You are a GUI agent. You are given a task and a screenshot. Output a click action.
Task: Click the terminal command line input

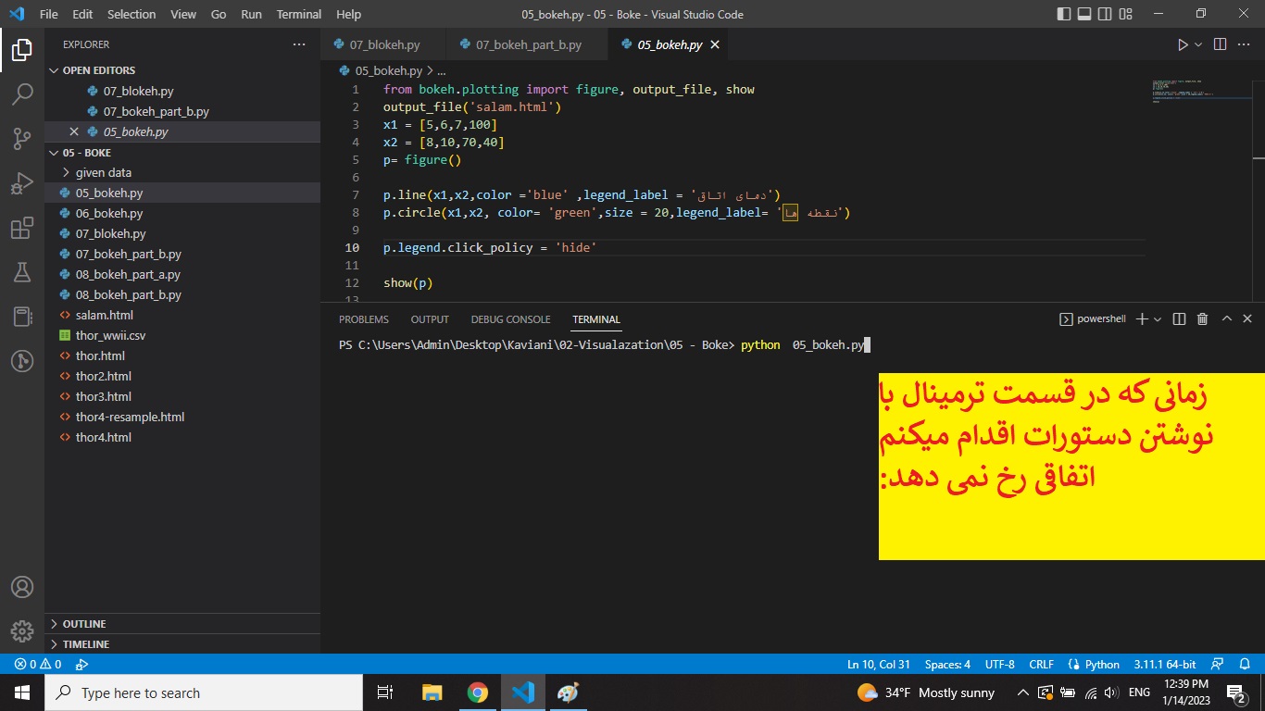(803, 345)
